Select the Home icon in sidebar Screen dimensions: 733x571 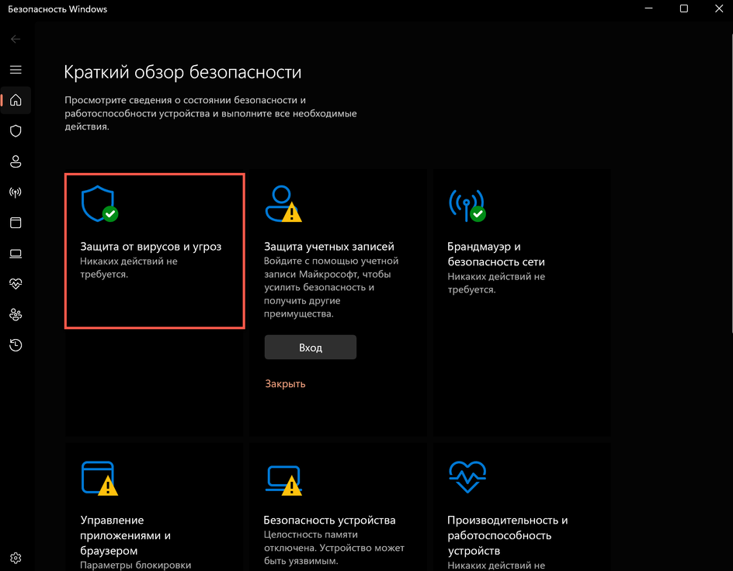click(x=16, y=100)
